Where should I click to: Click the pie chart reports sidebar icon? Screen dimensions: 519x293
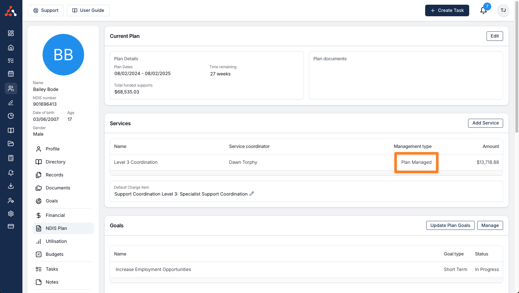tap(11, 116)
